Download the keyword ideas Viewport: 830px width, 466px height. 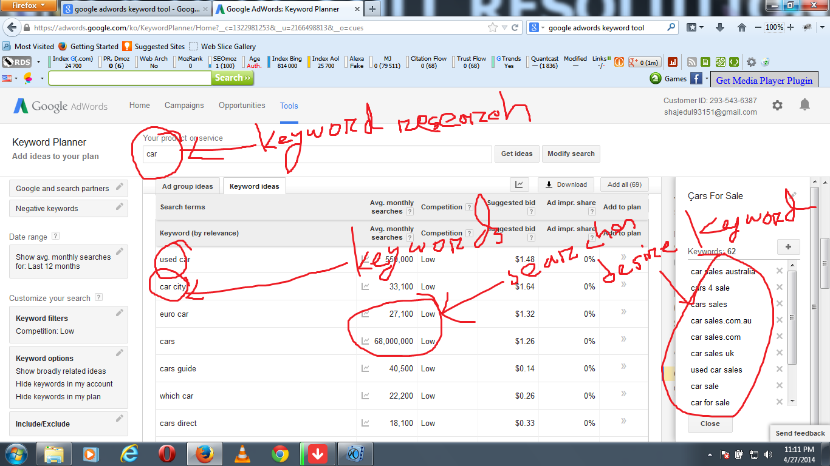tap(566, 184)
